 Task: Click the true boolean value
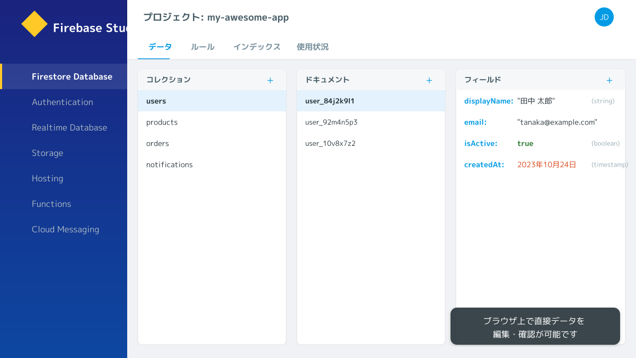click(x=525, y=143)
